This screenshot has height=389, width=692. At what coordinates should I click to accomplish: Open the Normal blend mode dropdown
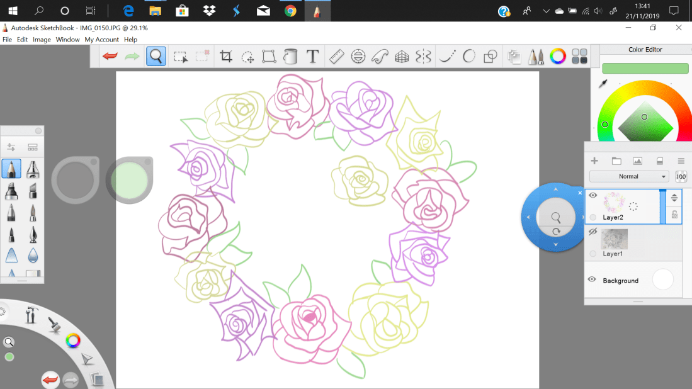point(629,176)
